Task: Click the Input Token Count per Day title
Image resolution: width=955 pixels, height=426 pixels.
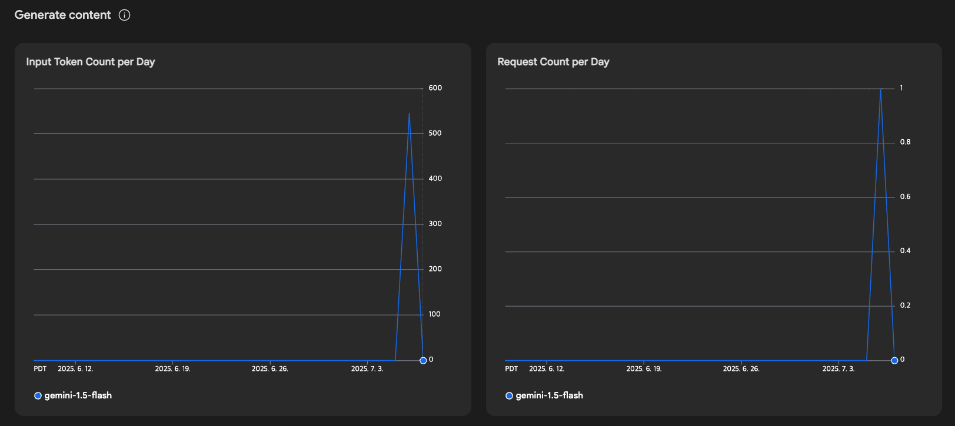Action: [91, 62]
